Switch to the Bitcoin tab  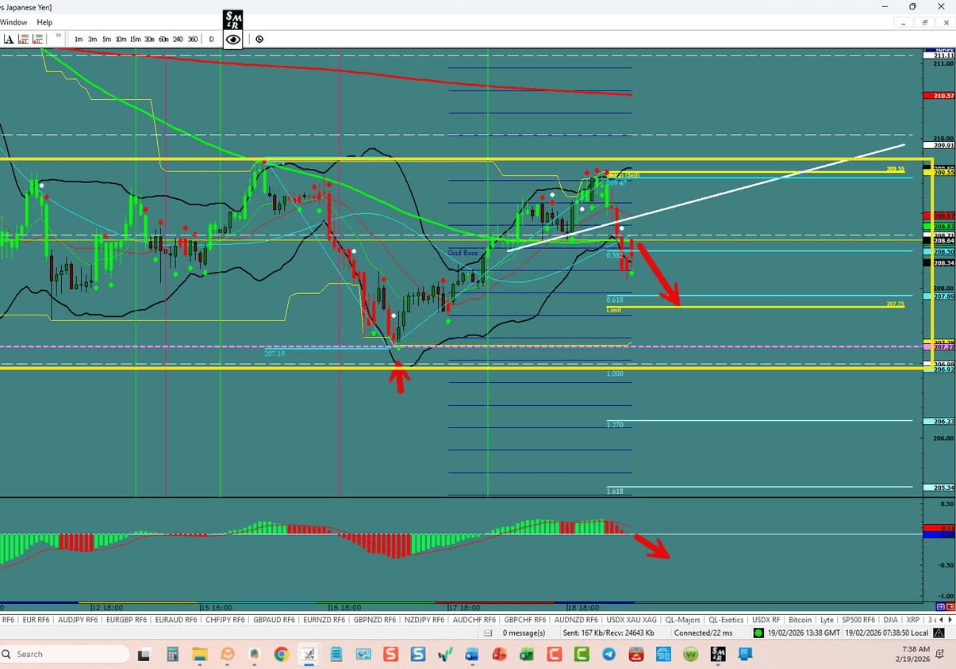point(801,620)
